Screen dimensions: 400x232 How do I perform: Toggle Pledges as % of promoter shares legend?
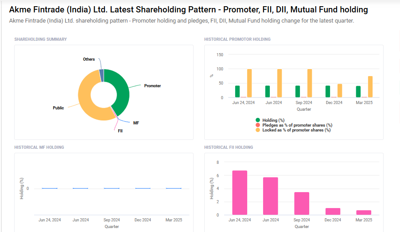point(294,125)
